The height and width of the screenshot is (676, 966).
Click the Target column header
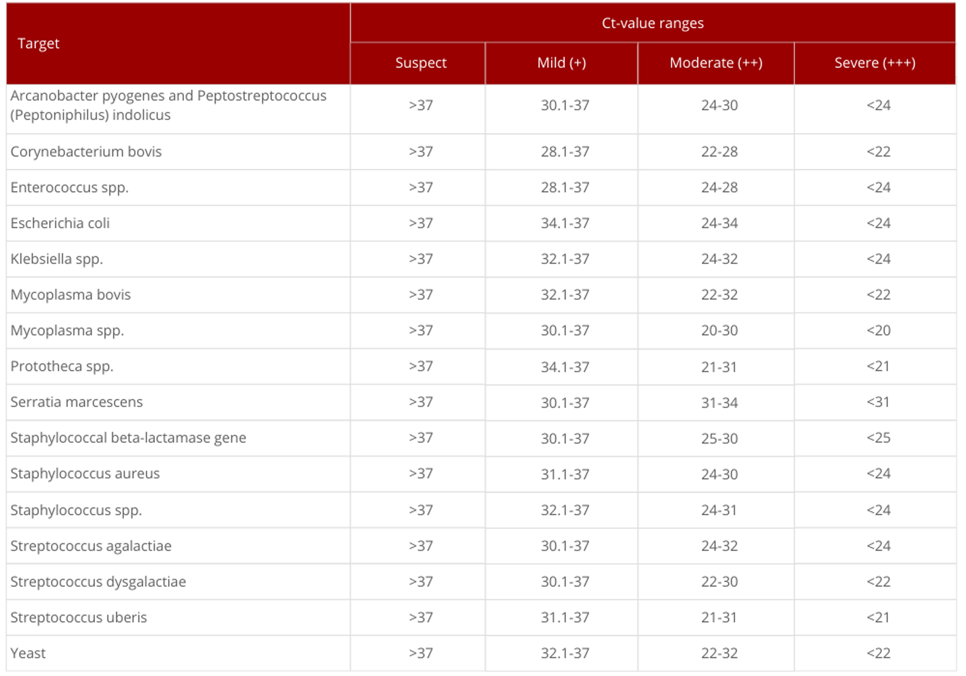pos(38,43)
